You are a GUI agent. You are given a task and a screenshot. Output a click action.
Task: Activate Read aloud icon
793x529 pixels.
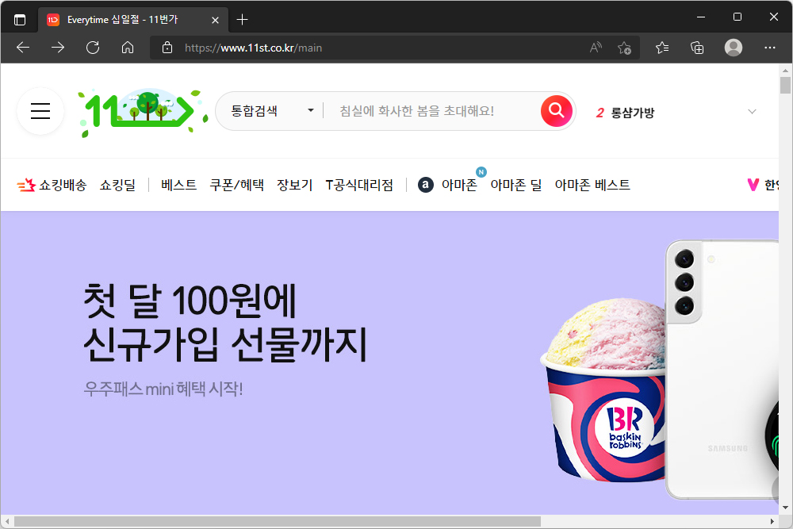[x=596, y=48]
